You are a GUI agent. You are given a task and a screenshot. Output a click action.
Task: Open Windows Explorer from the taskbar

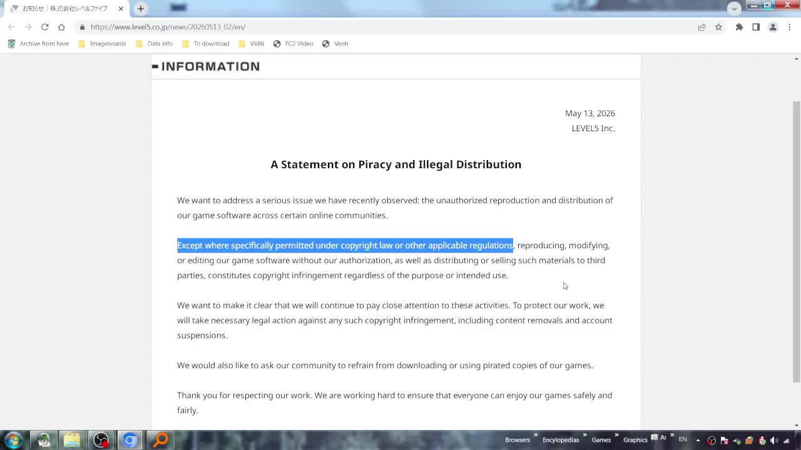click(x=72, y=440)
